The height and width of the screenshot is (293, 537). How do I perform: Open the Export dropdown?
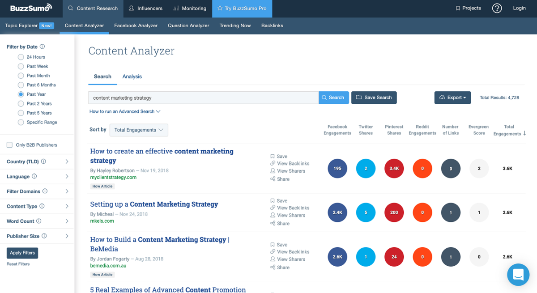[x=452, y=98]
